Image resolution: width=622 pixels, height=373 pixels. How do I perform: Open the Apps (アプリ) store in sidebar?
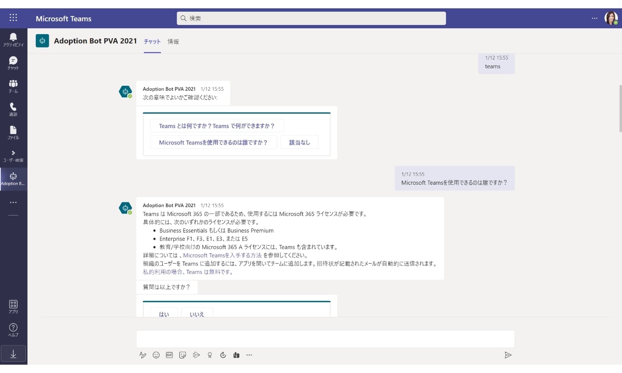coord(13,307)
